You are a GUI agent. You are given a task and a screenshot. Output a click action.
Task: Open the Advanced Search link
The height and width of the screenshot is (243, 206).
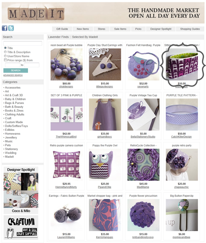[x=13, y=76]
